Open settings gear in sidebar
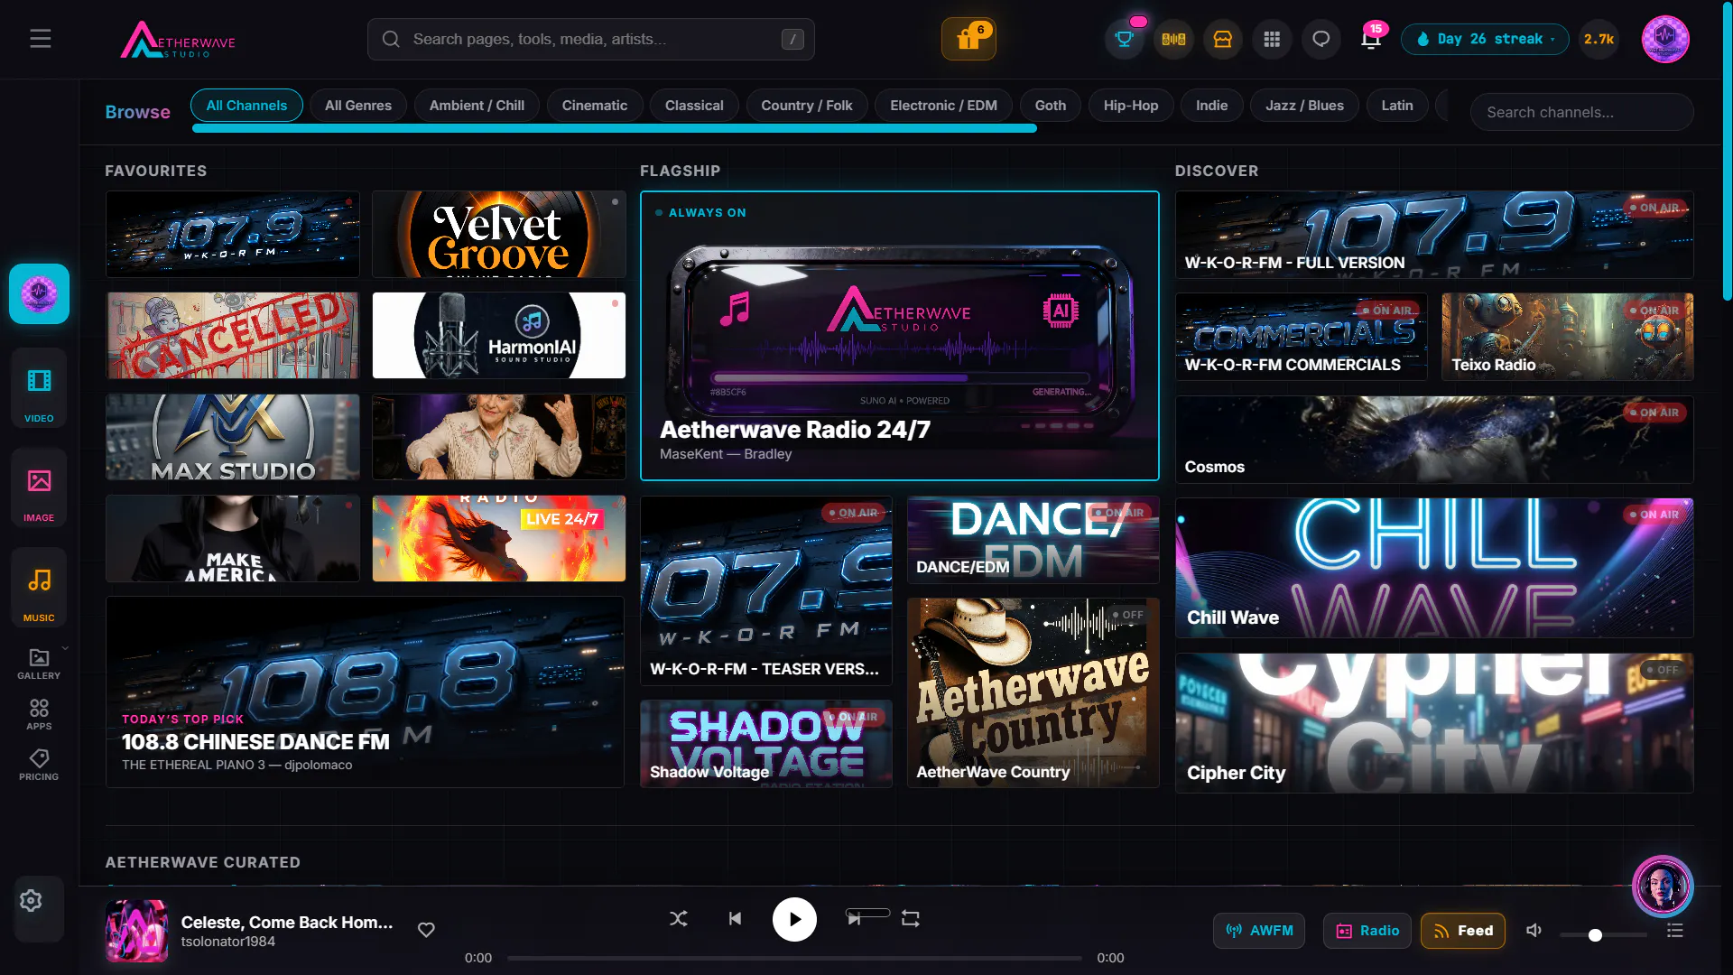The image size is (1733, 975). click(x=31, y=901)
